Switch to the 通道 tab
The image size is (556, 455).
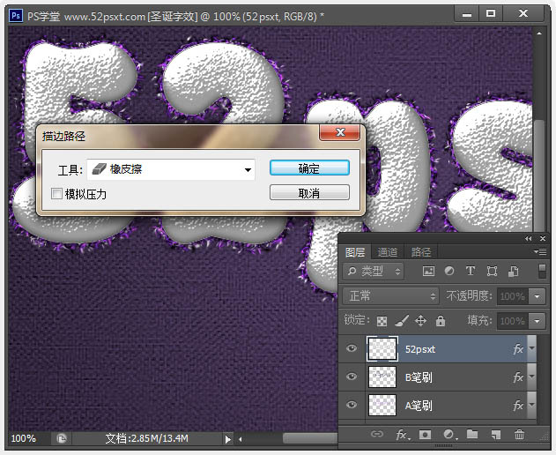(387, 252)
